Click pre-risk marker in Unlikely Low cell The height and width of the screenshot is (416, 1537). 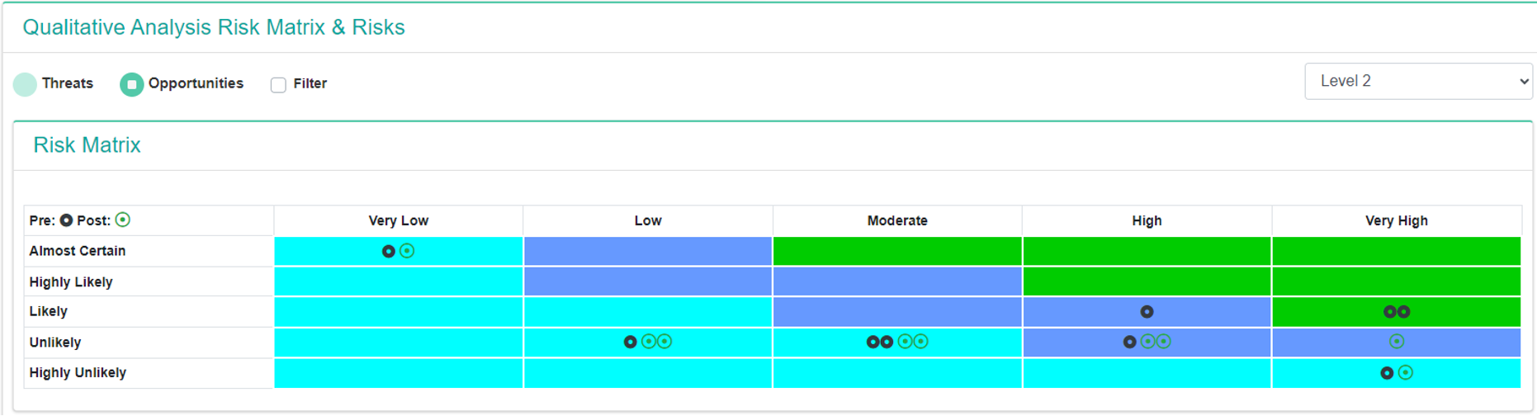(630, 342)
